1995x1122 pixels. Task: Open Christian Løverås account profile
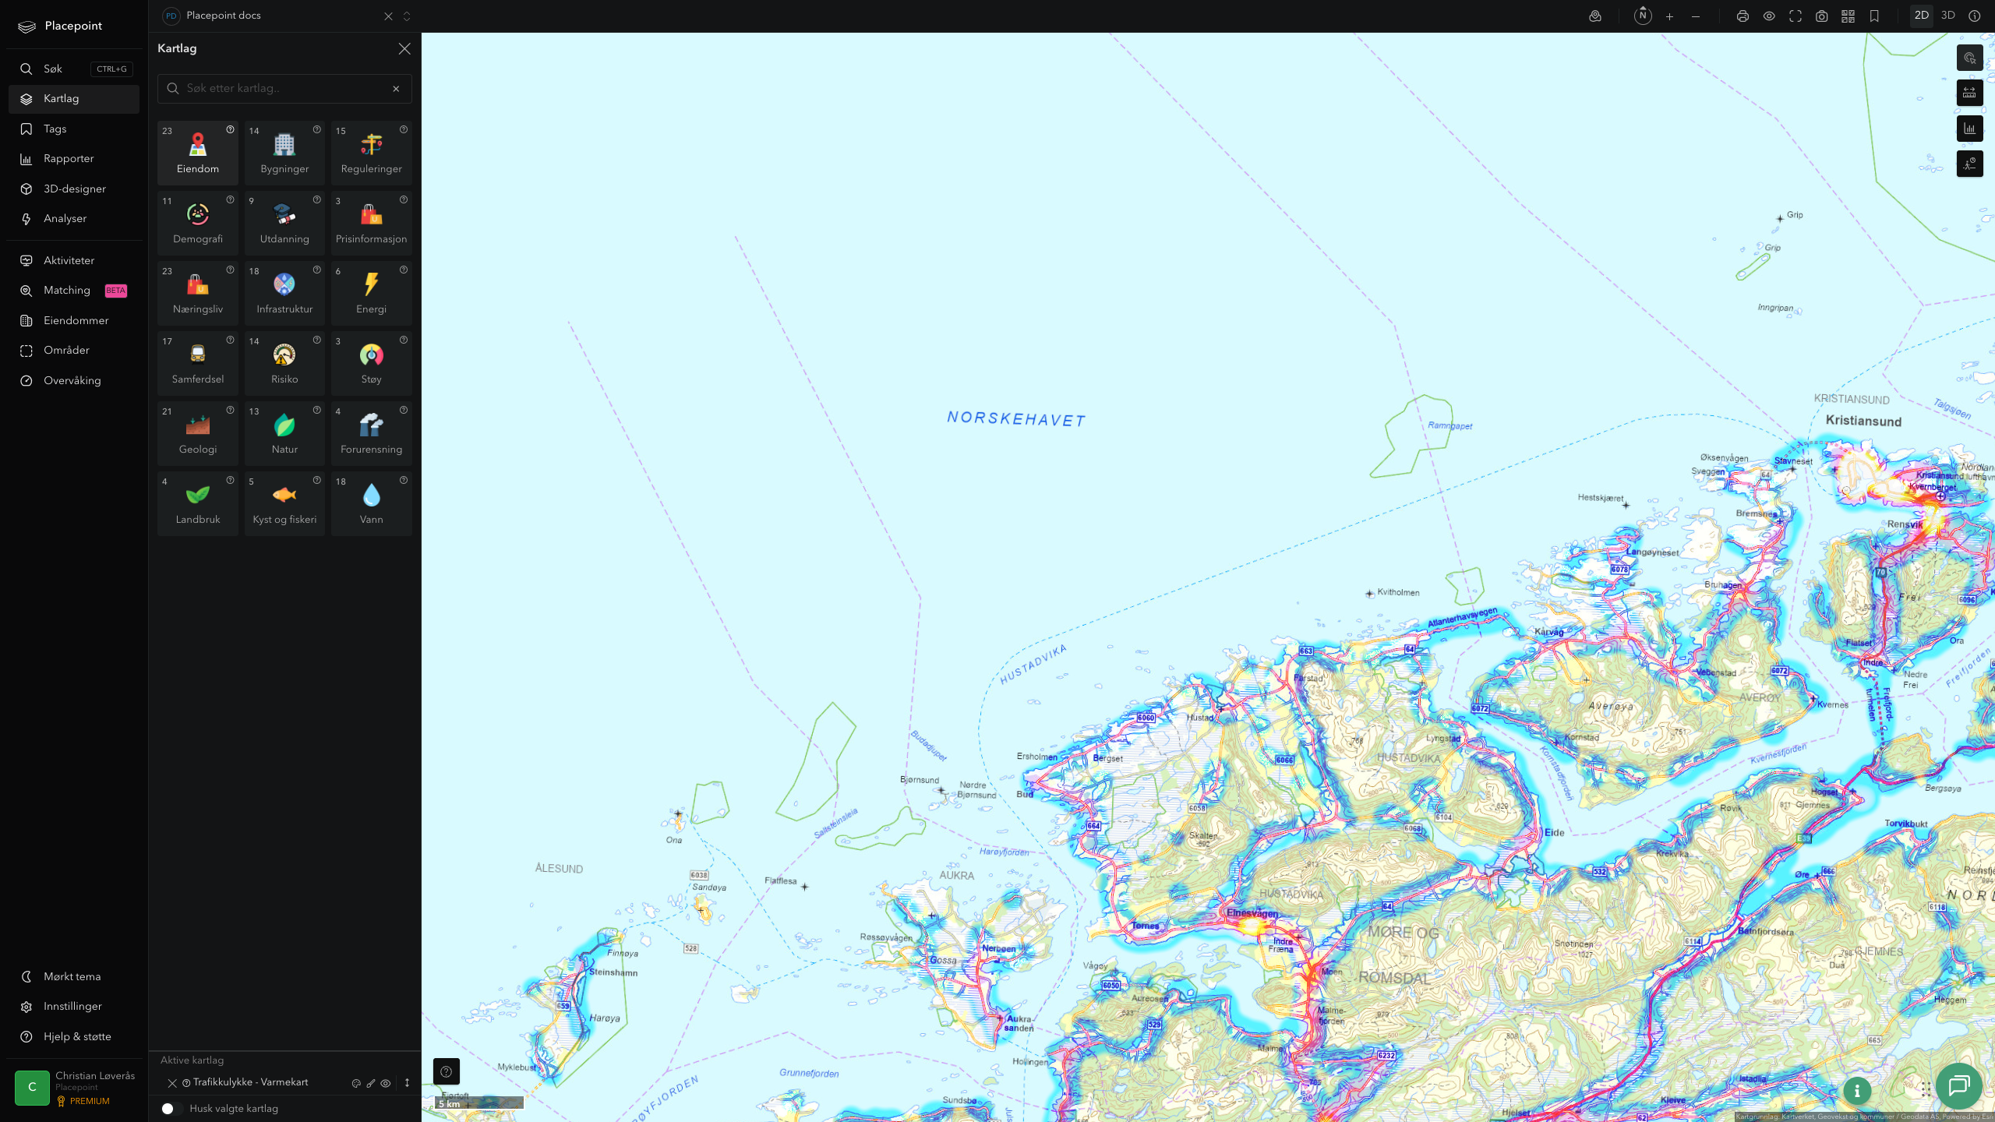tap(74, 1088)
